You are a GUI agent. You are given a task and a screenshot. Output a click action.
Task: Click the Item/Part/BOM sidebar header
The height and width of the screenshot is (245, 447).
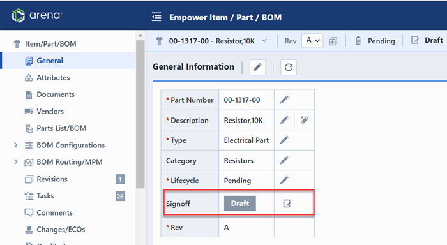50,44
